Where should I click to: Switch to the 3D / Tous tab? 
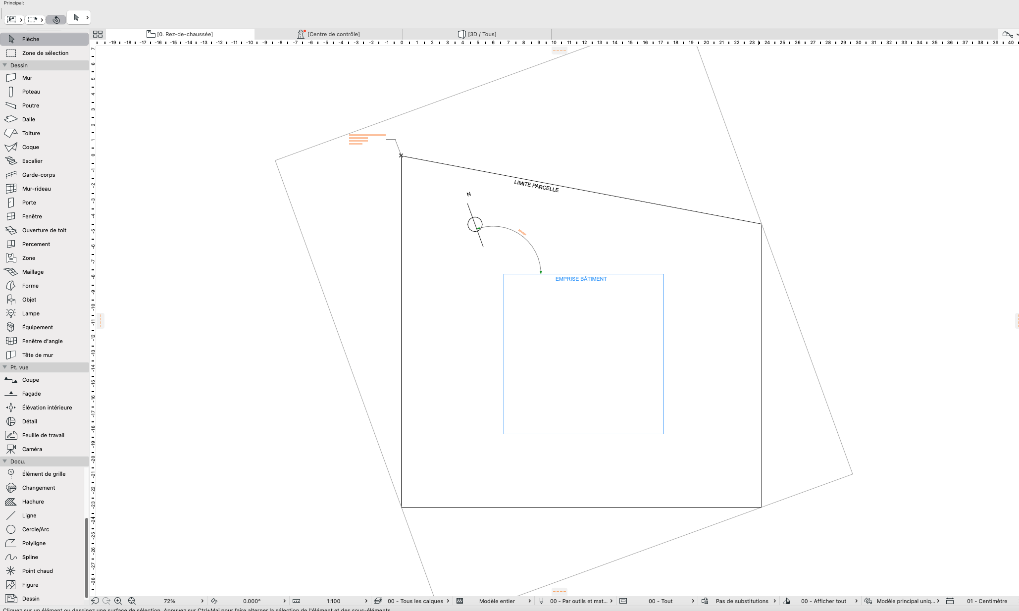click(x=477, y=34)
